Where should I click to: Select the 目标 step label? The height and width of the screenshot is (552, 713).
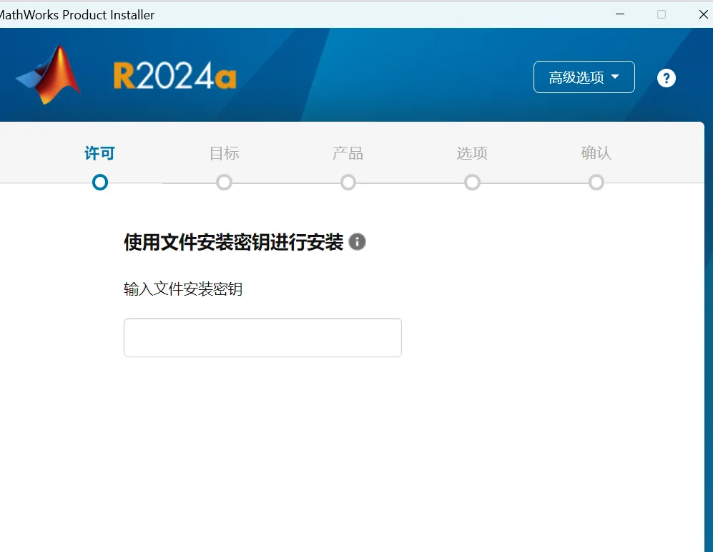click(224, 153)
